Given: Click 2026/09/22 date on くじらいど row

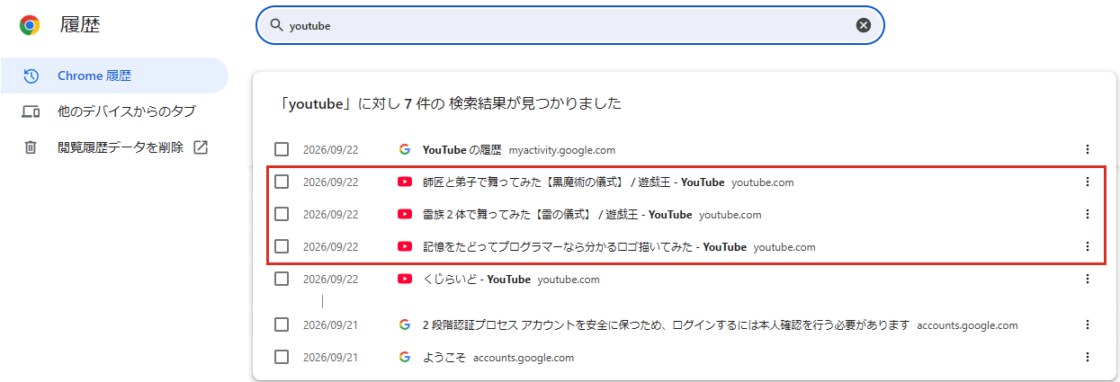Looking at the screenshot, I should click(x=330, y=280).
